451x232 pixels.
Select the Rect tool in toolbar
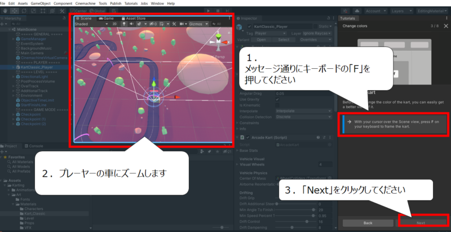tap(43, 11)
